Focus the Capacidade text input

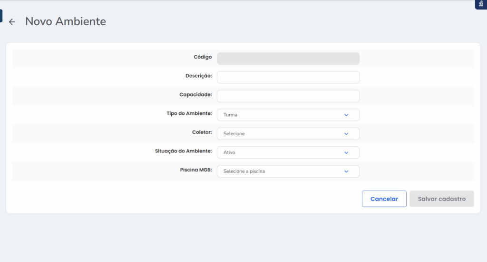pyautogui.click(x=288, y=96)
